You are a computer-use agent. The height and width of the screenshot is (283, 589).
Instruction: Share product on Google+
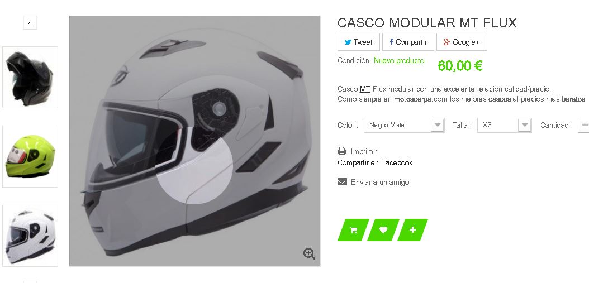[462, 42]
